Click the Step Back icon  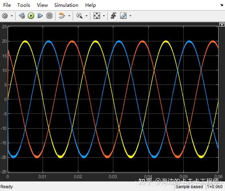[22, 16]
